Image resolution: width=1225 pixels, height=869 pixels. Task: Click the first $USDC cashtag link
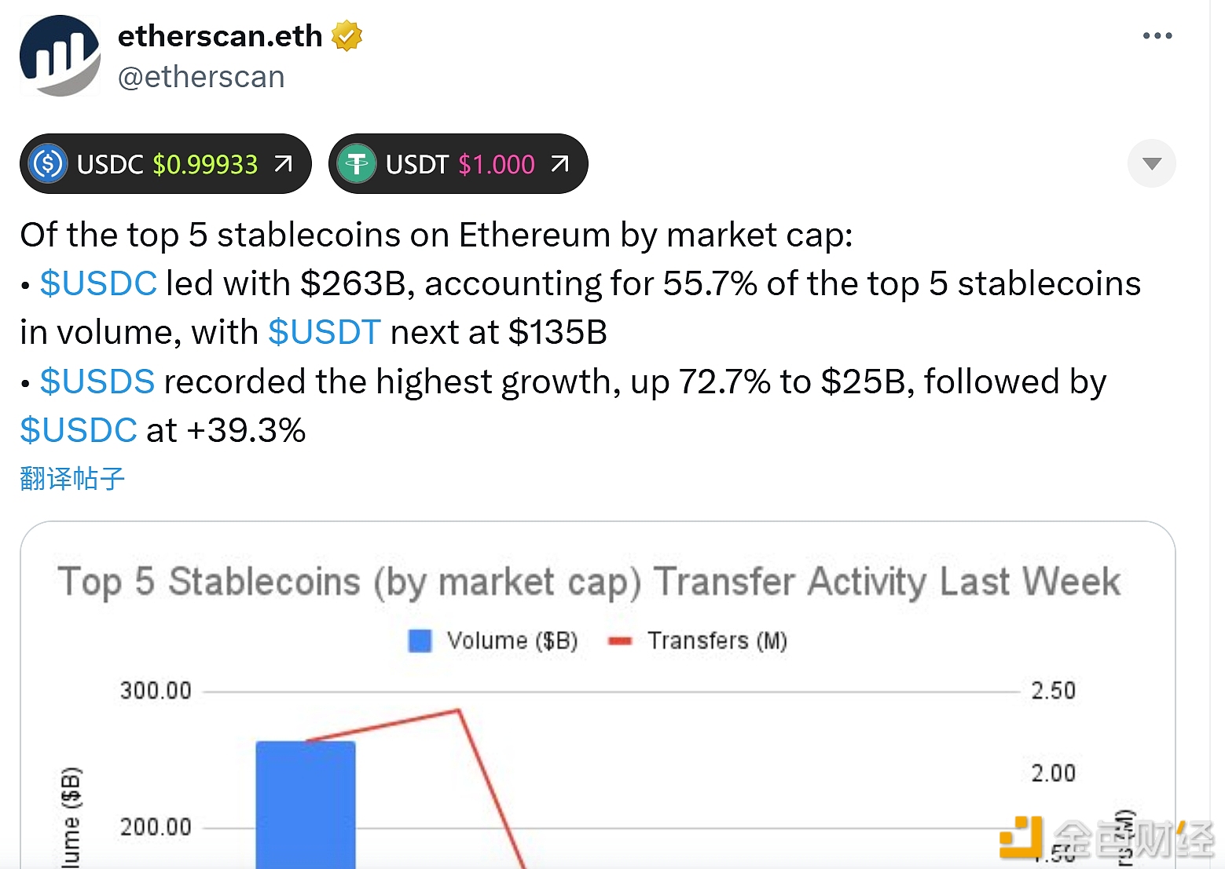[98, 283]
